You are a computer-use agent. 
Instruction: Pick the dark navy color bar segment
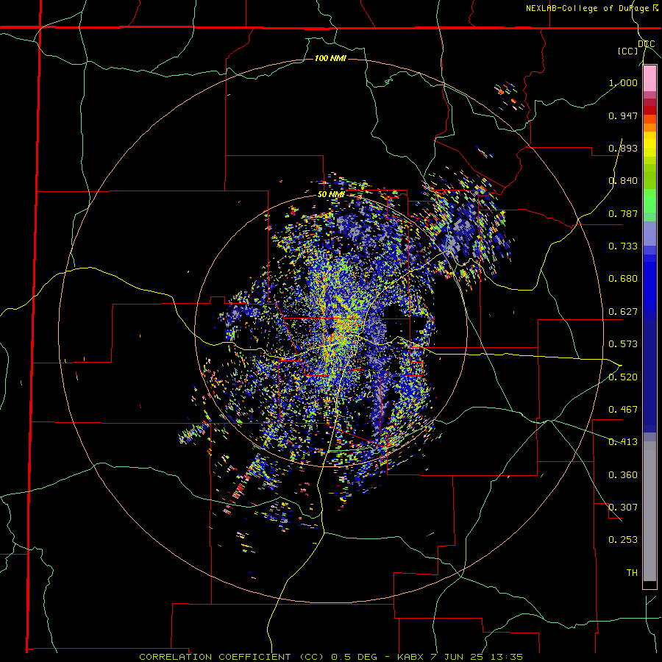pos(649,376)
